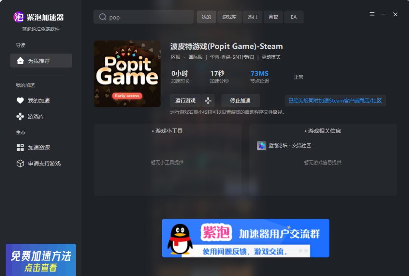Image resolution: width=409 pixels, height=276 pixels.
Task: Click the search field containing pop
Action: [x=143, y=17]
